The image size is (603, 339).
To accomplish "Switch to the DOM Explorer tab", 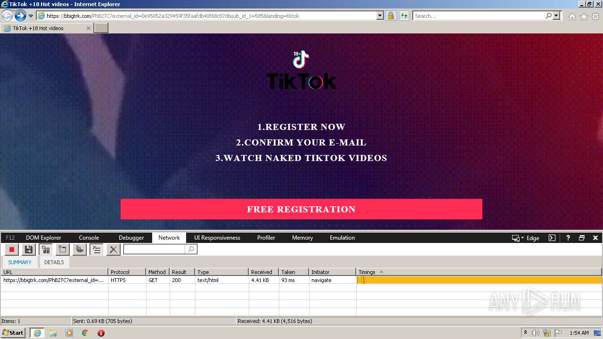I will [x=43, y=238].
